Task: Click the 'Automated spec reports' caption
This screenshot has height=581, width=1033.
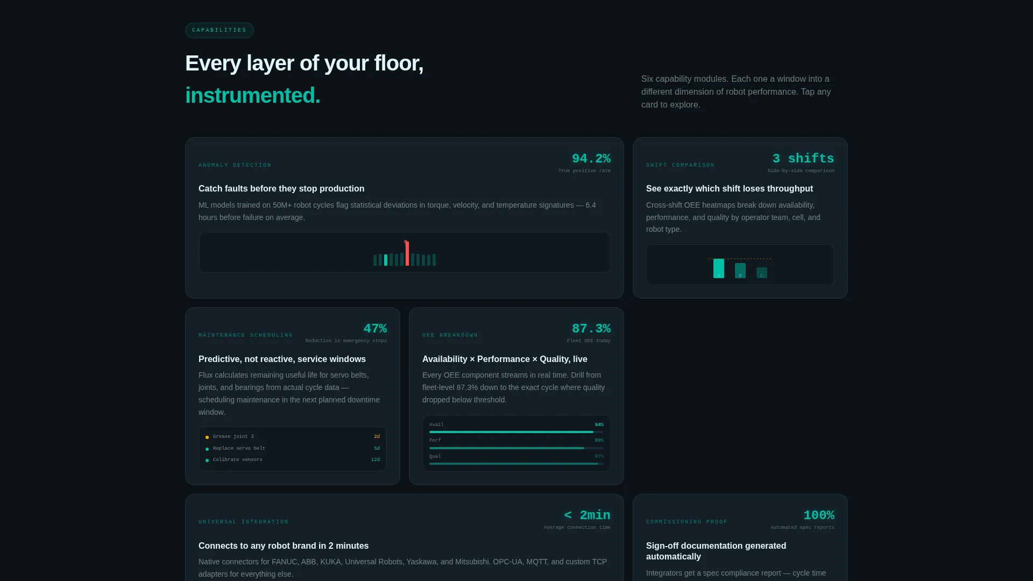Action: [x=802, y=527]
